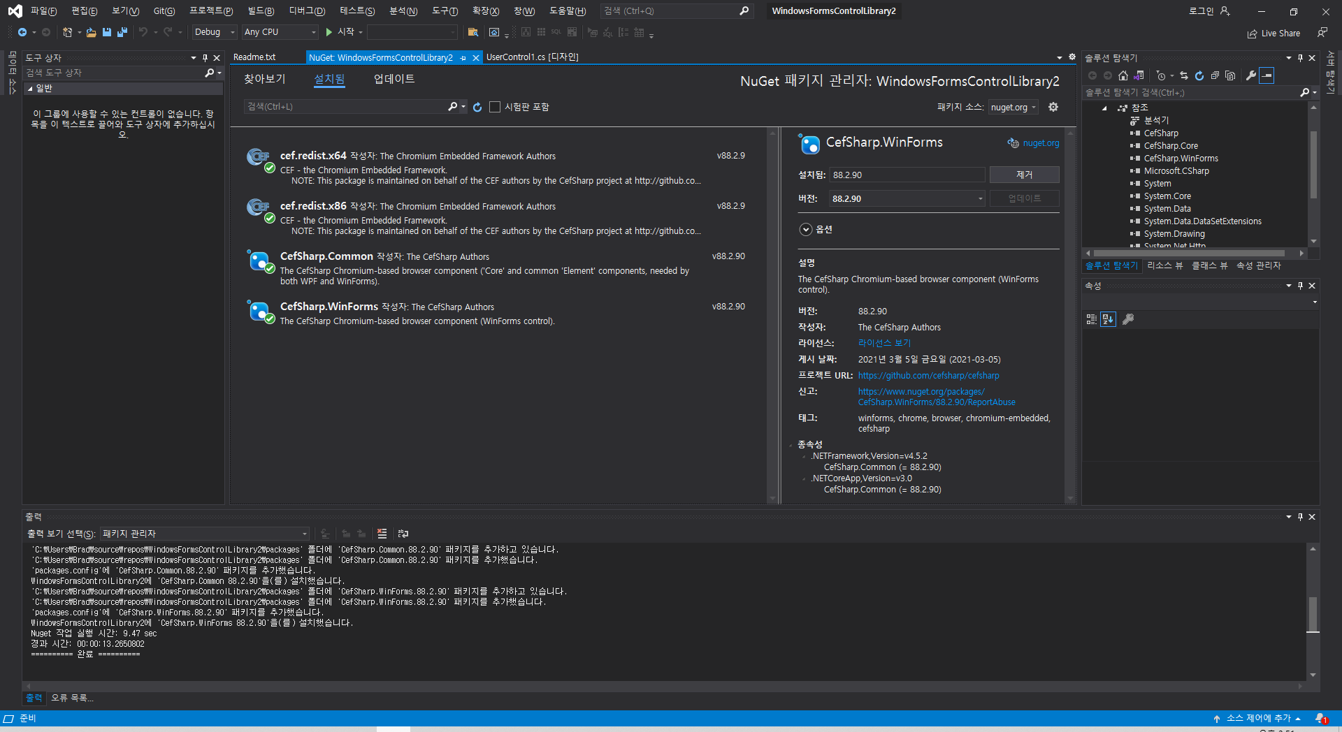The width and height of the screenshot is (1342, 732).
Task: Click the sync with active document icon
Action: 1184,75
